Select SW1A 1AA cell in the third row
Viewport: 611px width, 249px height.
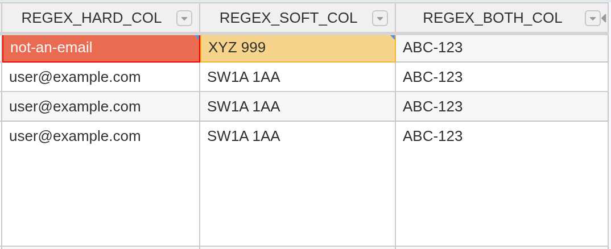(x=298, y=107)
